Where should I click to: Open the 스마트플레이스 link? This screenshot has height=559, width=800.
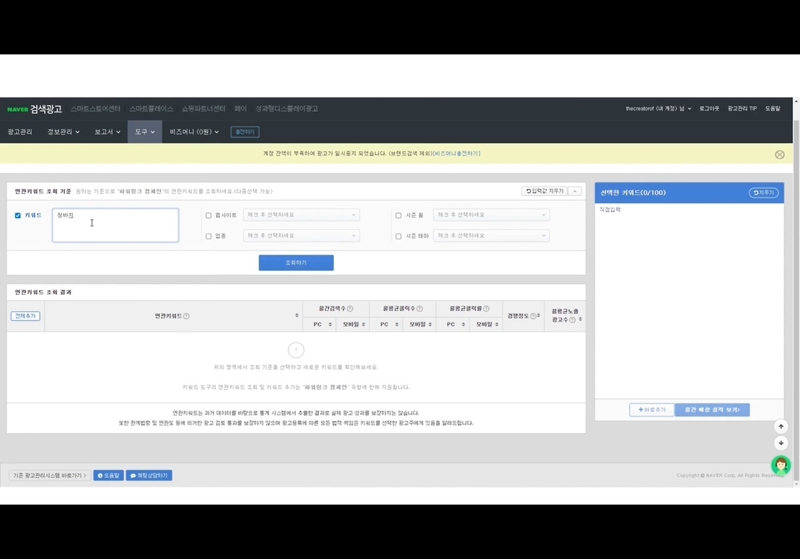[x=151, y=109]
